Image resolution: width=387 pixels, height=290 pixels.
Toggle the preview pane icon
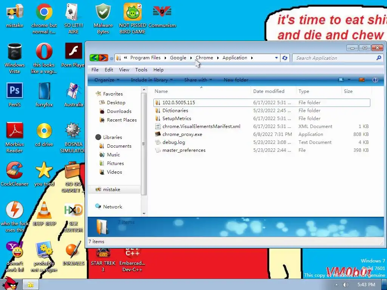click(x=362, y=80)
